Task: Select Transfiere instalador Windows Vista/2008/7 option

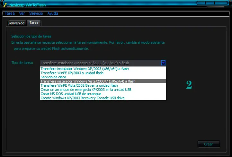Action: pos(103,81)
